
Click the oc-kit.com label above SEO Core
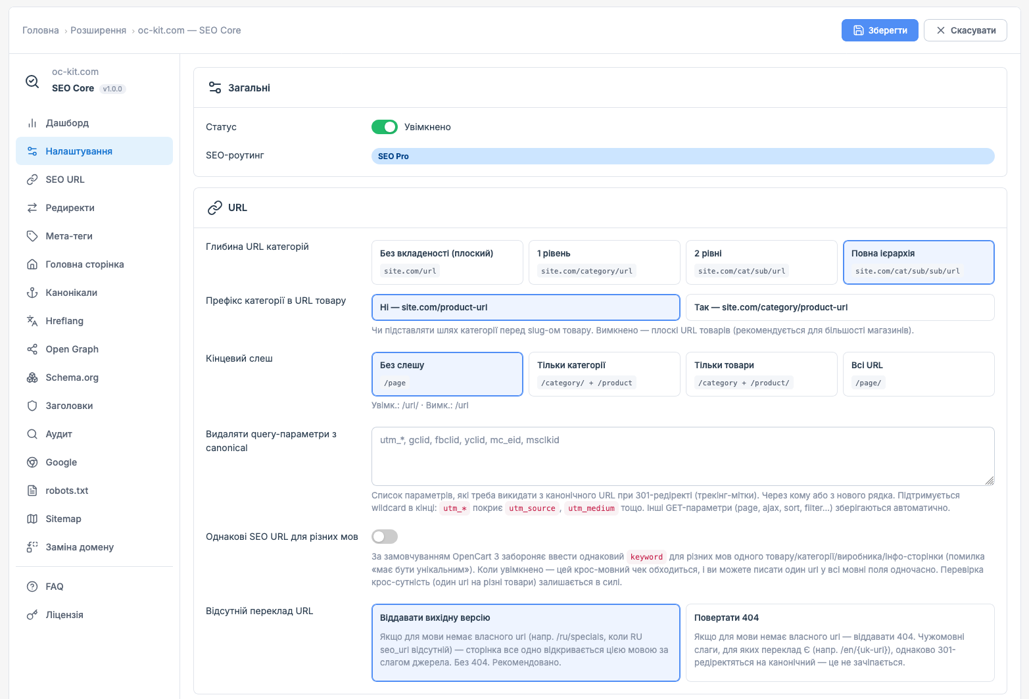76,72
